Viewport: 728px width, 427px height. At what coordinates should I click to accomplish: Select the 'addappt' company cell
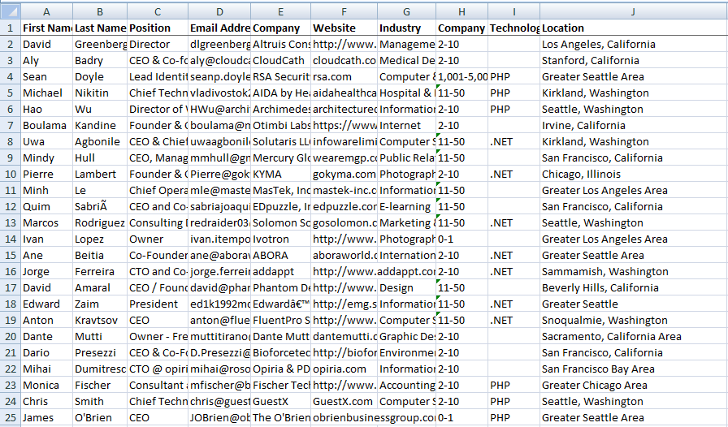click(281, 271)
